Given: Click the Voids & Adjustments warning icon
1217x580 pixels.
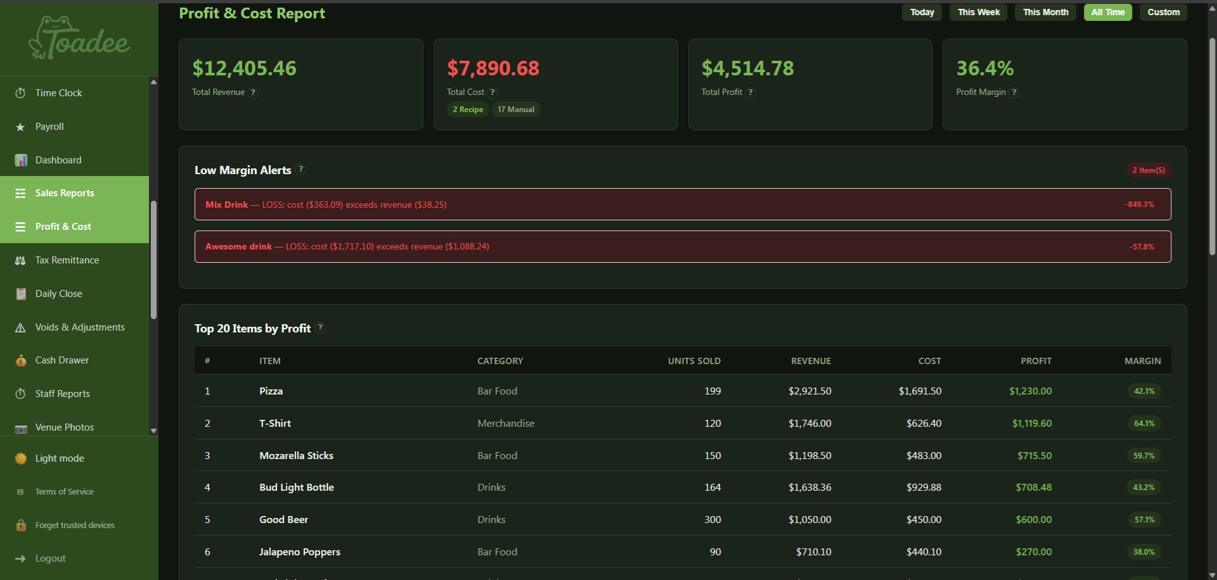Looking at the screenshot, I should tap(20, 327).
